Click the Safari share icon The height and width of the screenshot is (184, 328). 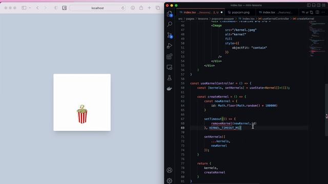pos(141,8)
